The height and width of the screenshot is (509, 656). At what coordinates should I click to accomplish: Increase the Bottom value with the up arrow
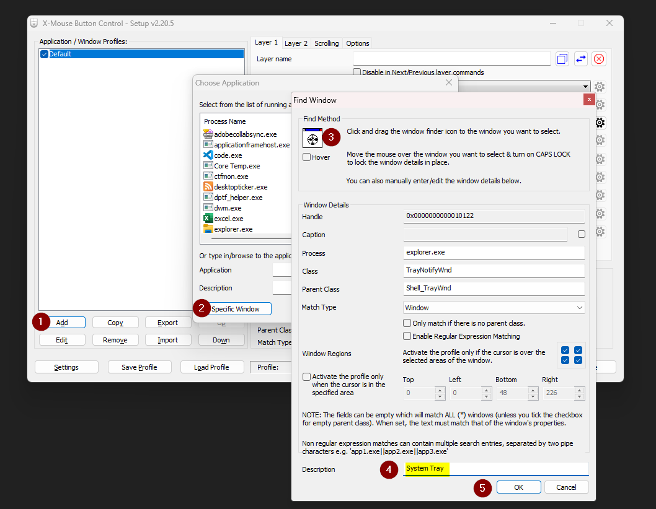[533, 390]
